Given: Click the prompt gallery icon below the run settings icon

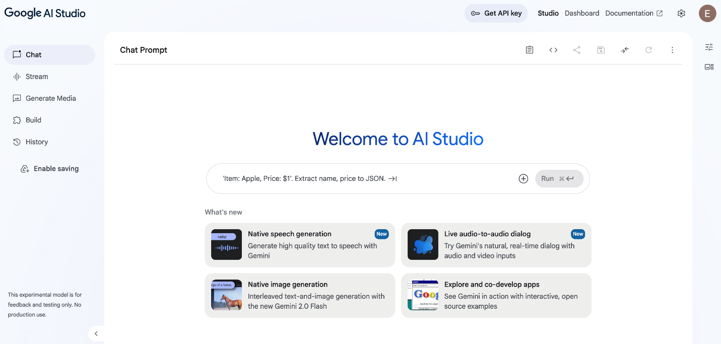Looking at the screenshot, I should coord(709,66).
